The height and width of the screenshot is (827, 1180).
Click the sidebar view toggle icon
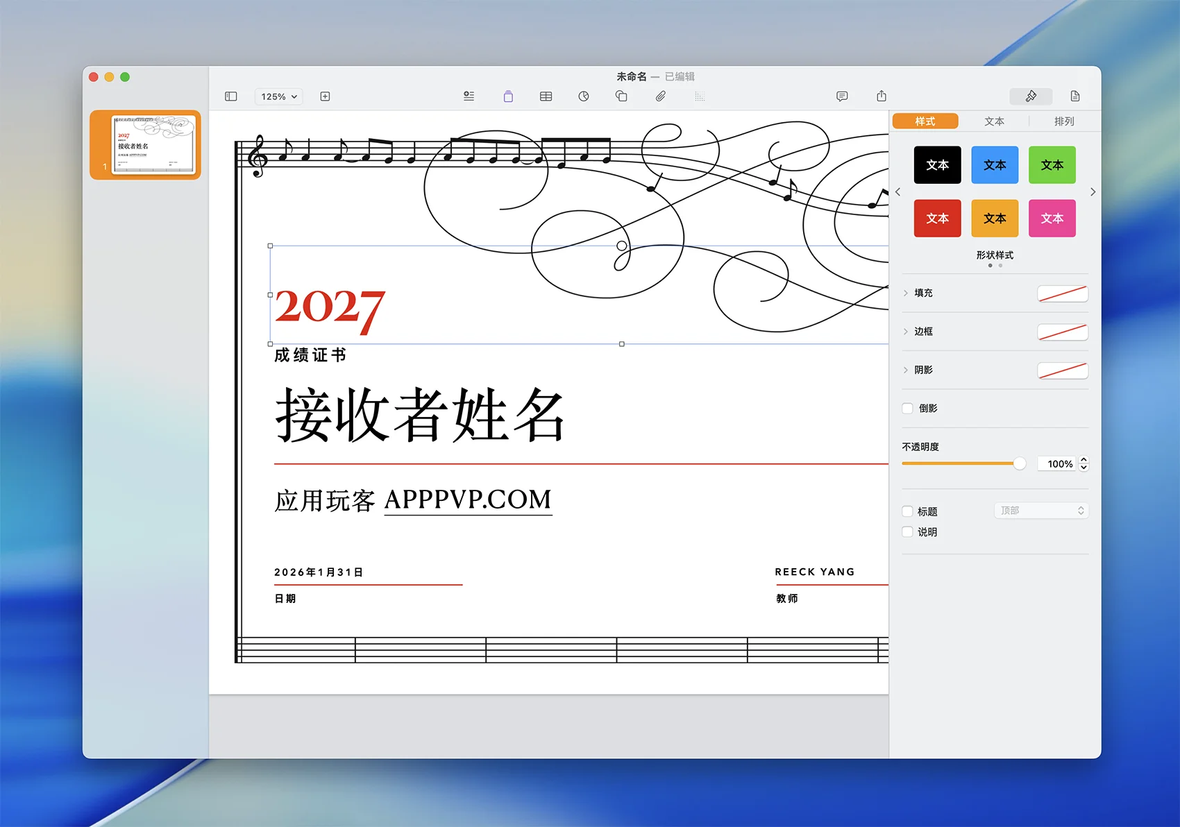[x=231, y=96]
